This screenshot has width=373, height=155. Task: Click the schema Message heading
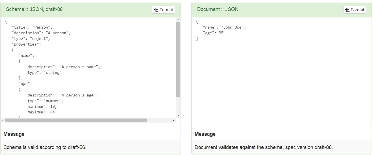tap(14, 134)
